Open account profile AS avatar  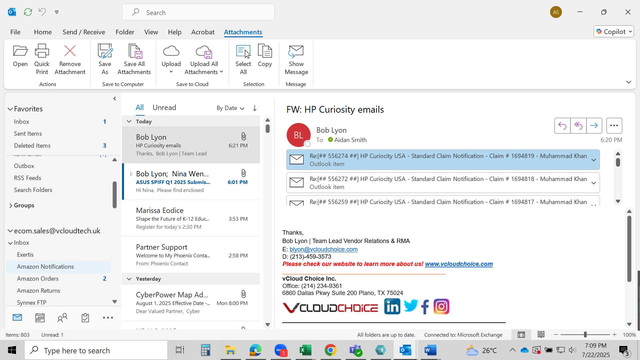[556, 12]
